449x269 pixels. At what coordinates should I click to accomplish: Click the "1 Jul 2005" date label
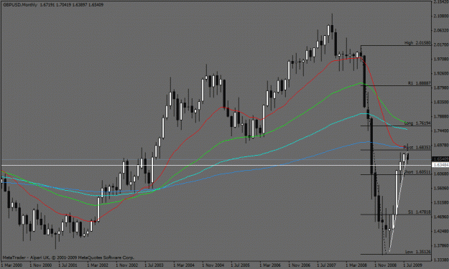[241, 265]
